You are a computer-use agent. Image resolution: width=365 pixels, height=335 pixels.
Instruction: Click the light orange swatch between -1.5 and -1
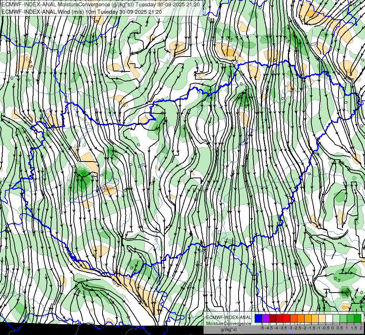[x=315, y=319]
